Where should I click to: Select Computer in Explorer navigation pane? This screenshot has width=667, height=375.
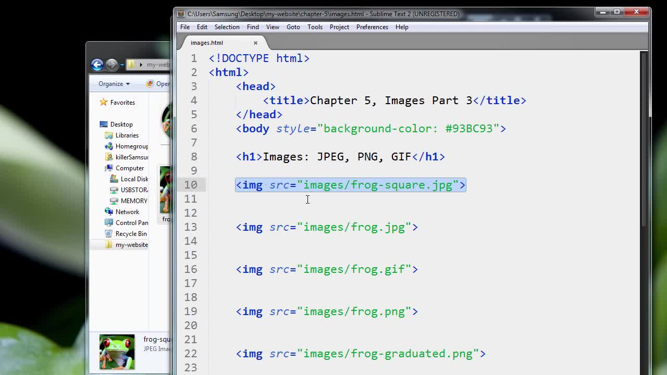coord(130,168)
